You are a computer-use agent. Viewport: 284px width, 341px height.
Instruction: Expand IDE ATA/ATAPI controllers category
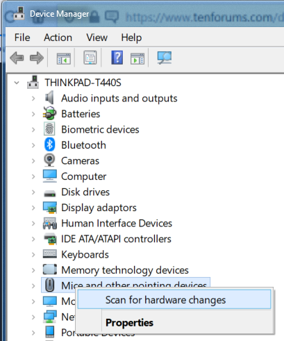pyautogui.click(x=33, y=239)
